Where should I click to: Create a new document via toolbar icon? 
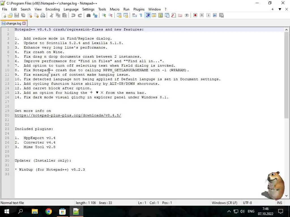(4, 15)
